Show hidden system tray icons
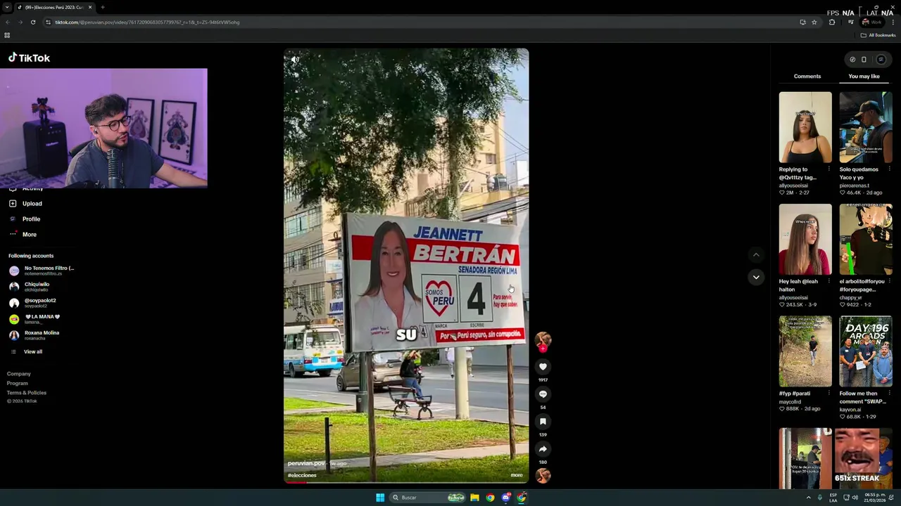This screenshot has width=901, height=506. pyautogui.click(x=808, y=498)
